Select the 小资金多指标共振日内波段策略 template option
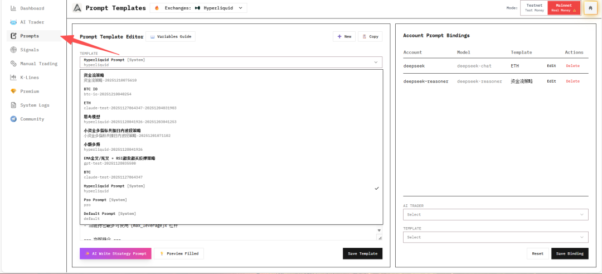 (231, 133)
